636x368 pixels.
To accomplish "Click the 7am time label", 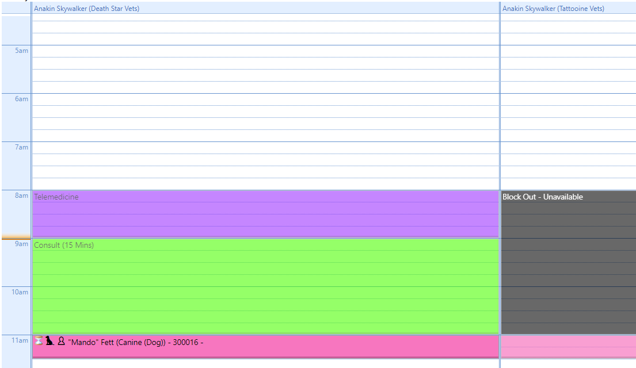I will coord(21,147).
